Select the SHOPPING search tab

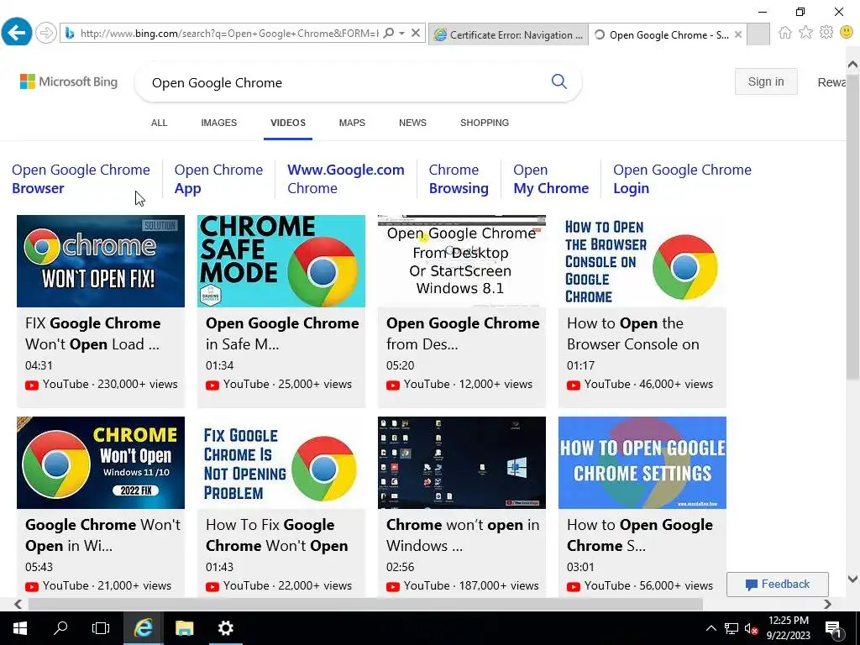(485, 123)
